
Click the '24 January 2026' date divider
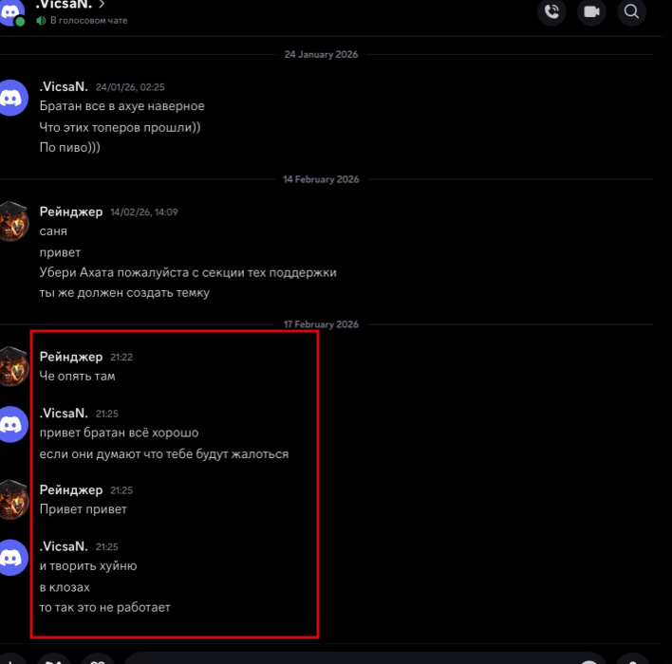point(321,54)
